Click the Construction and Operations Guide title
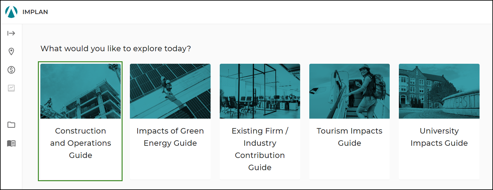This screenshot has height=190, width=493. (x=80, y=143)
